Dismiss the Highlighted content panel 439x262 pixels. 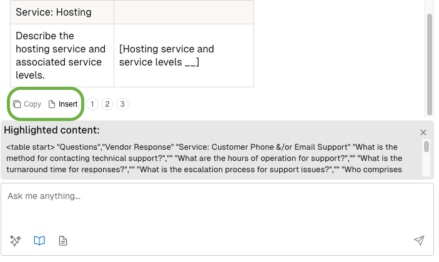[x=423, y=132]
